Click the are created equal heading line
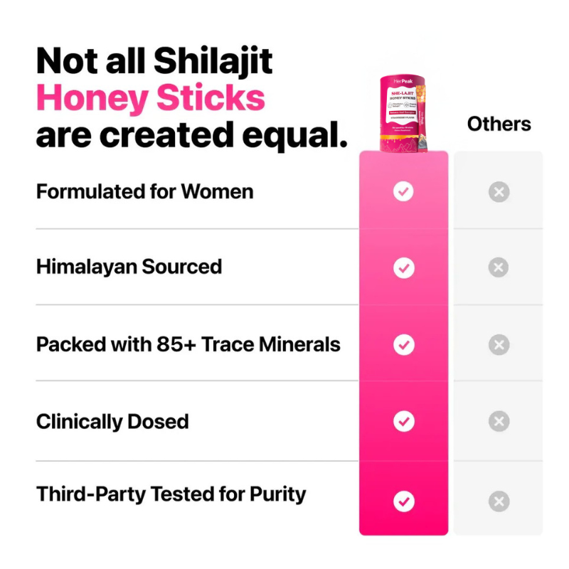569x569 pixels. tap(191, 135)
